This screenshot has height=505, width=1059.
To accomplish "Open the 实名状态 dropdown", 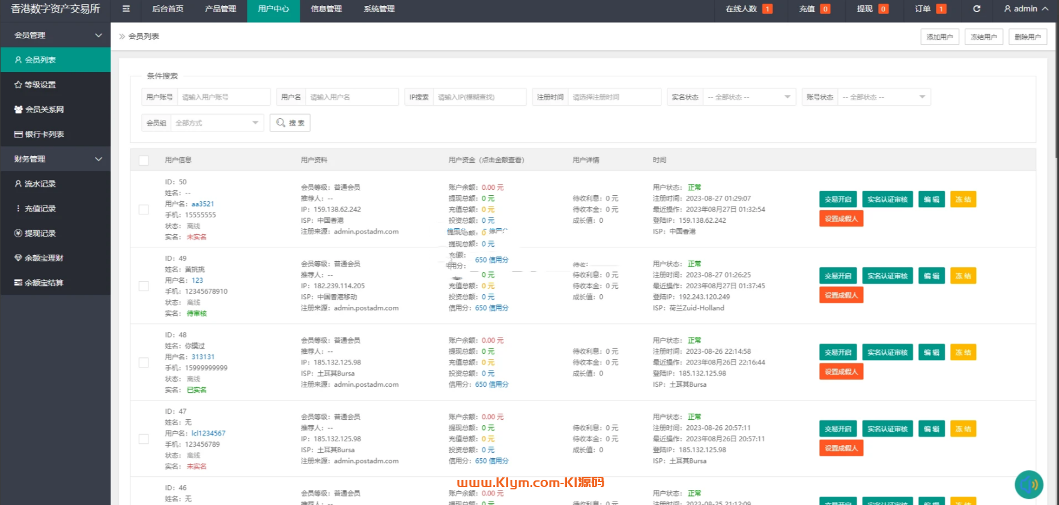I will 749,97.
